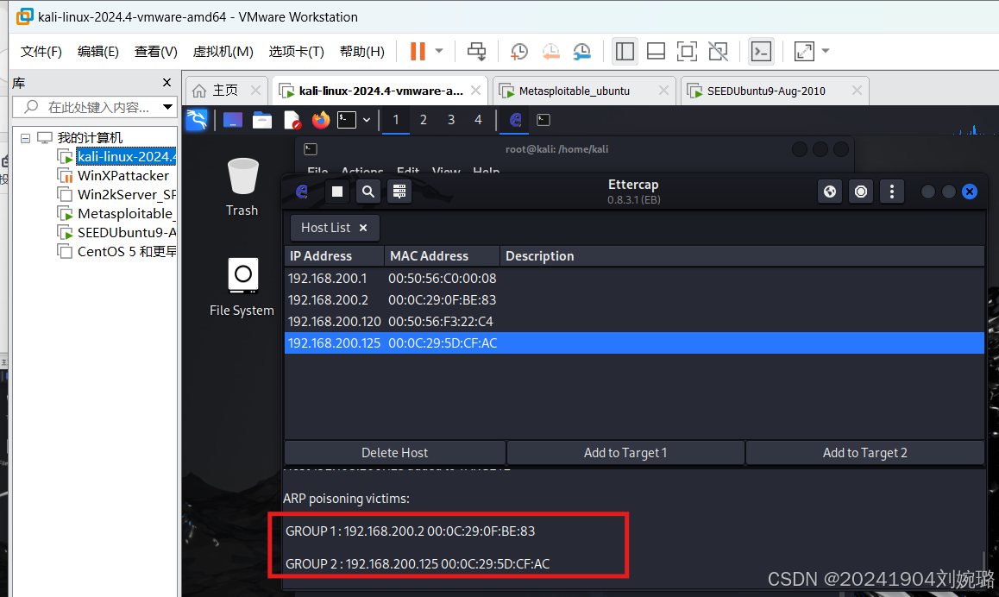Open the 查看(V) menu

point(155,52)
